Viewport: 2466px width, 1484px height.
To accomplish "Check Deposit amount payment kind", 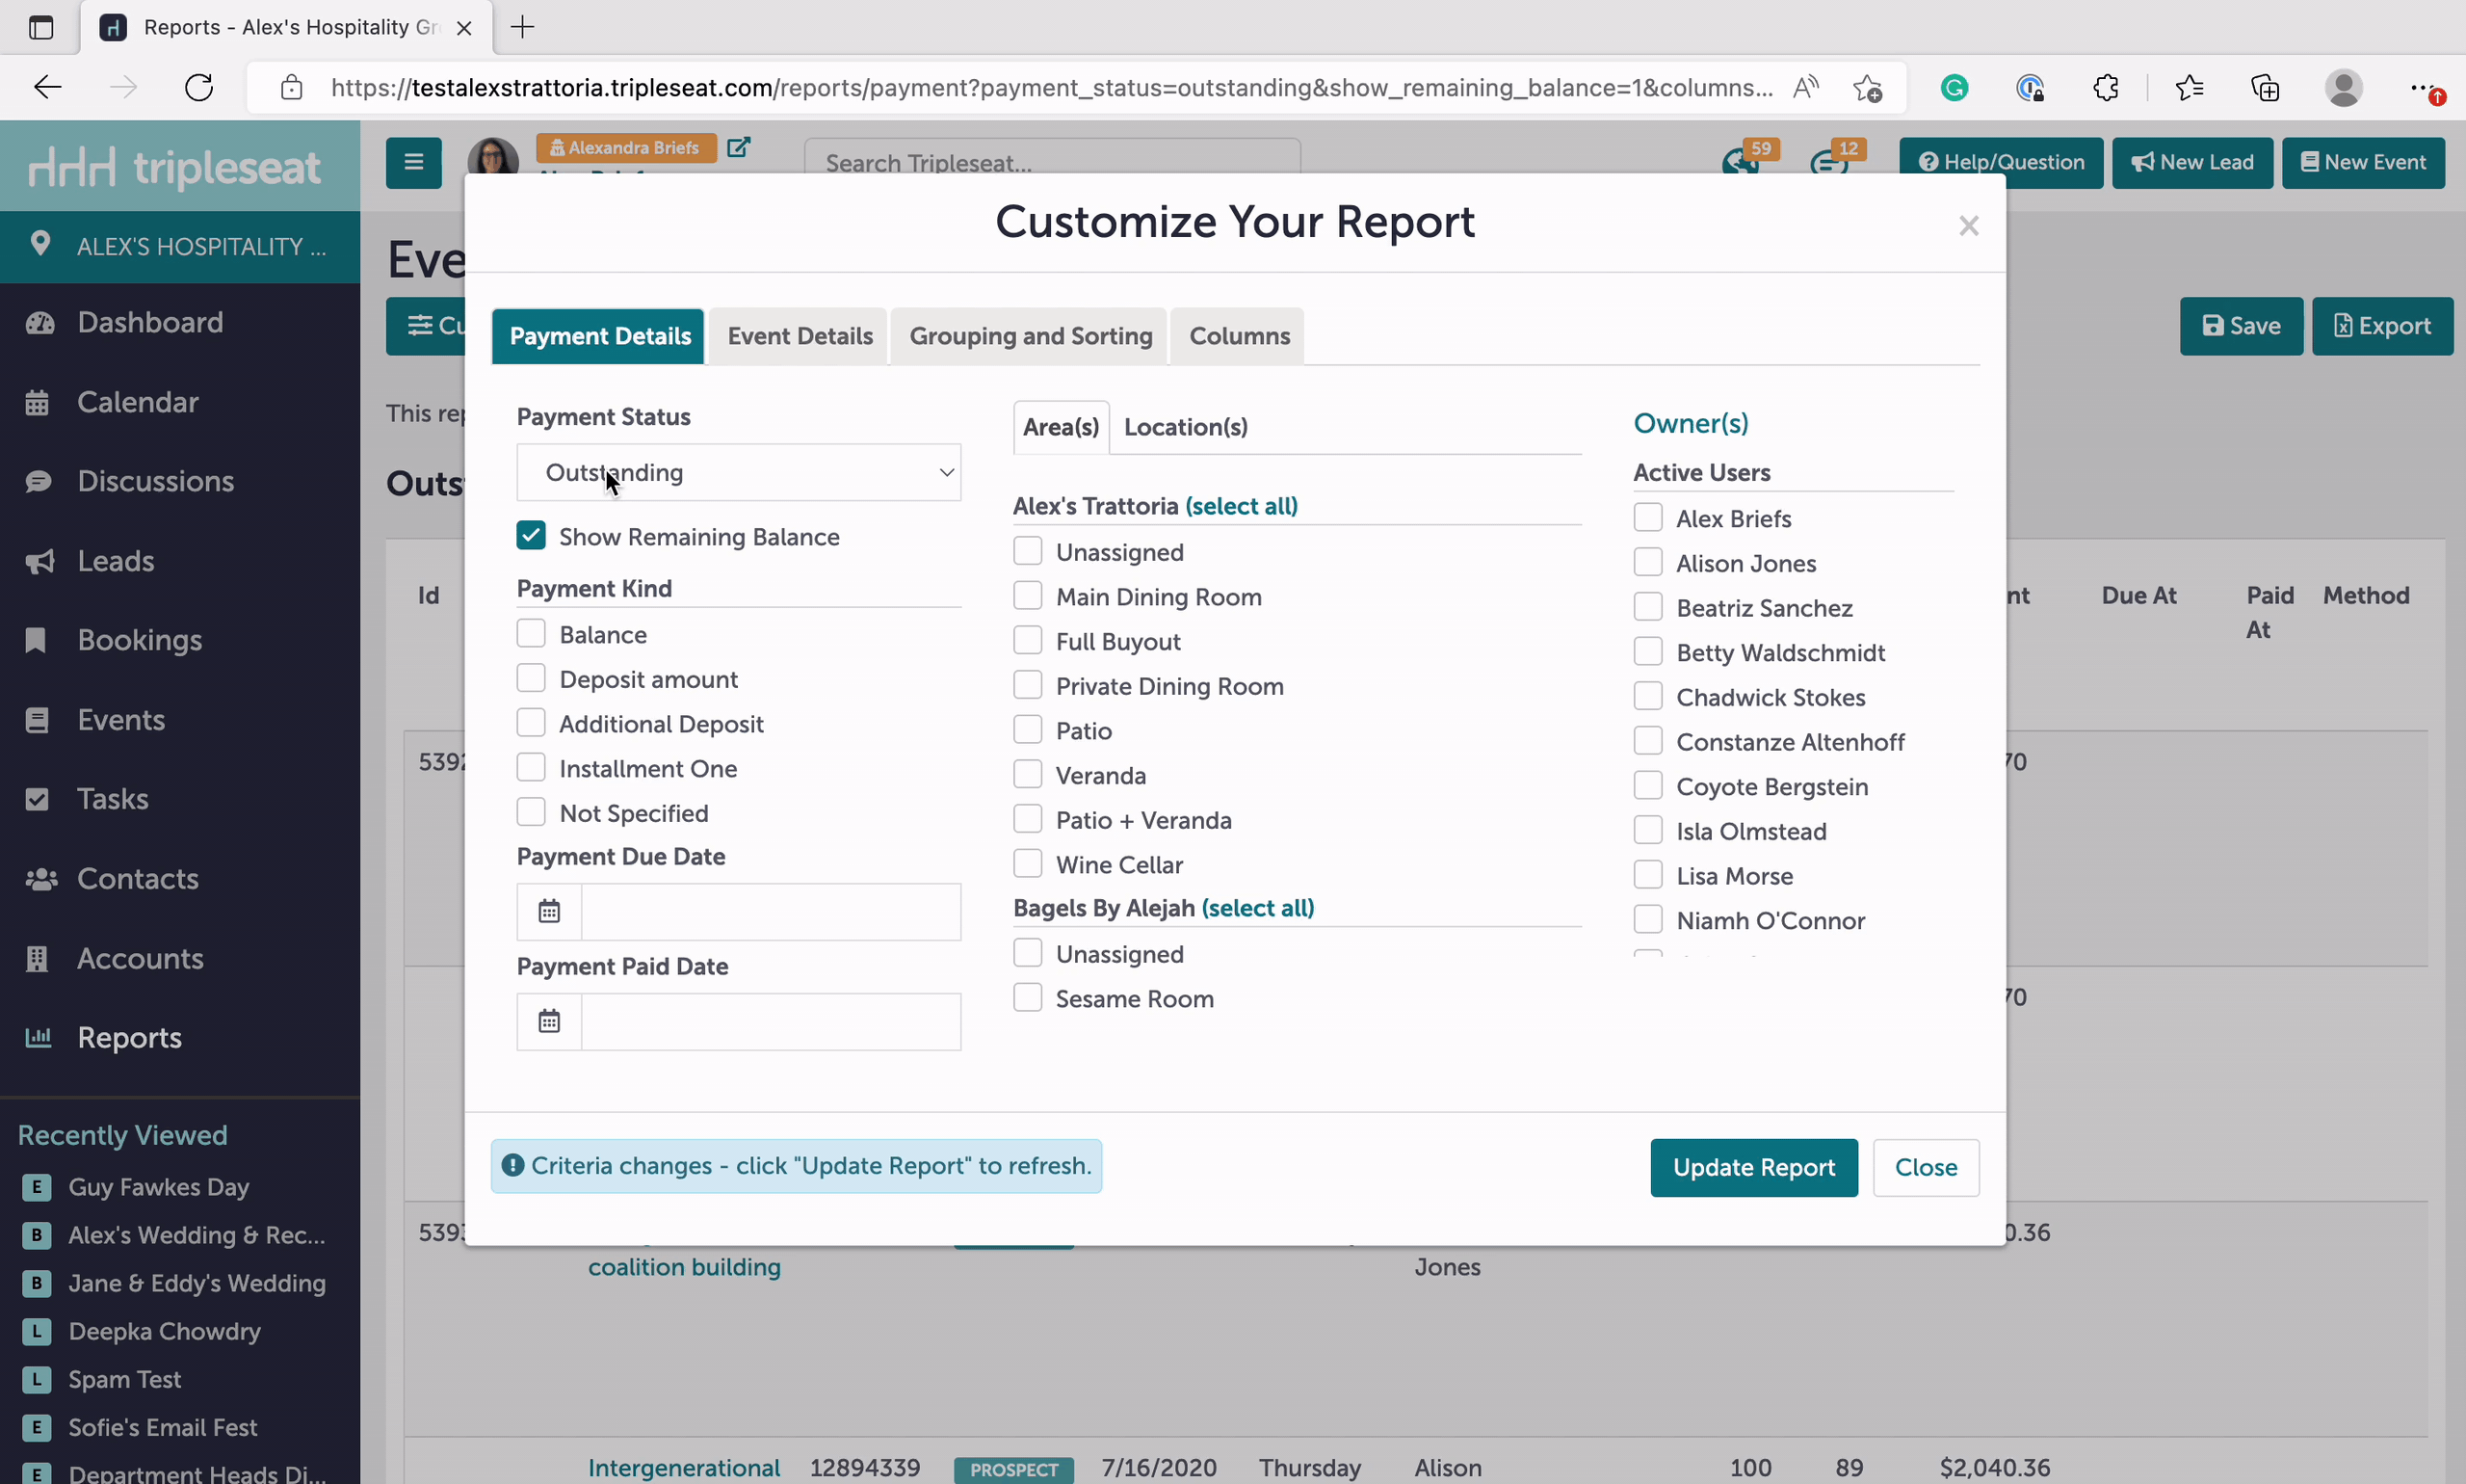I will click(531, 678).
